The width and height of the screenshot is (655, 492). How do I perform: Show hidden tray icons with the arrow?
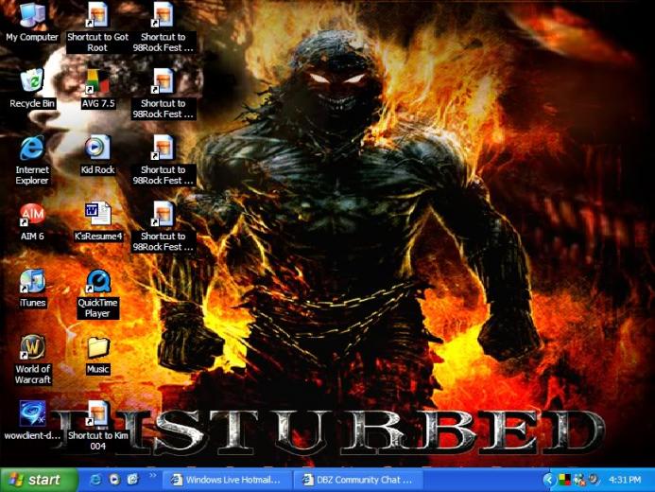(x=548, y=480)
